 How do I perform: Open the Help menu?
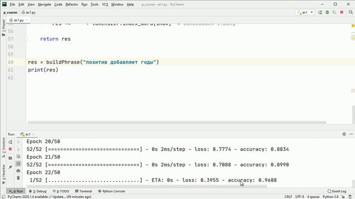pos(130,4)
